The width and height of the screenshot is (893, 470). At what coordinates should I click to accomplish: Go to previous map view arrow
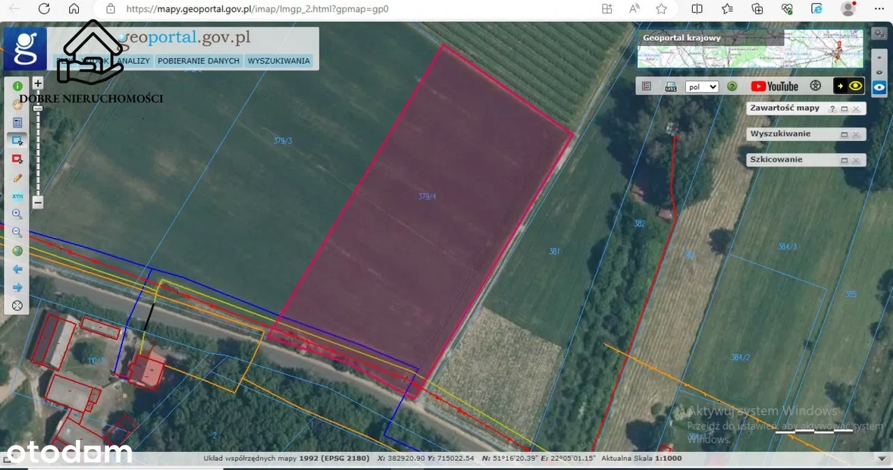[x=17, y=269]
